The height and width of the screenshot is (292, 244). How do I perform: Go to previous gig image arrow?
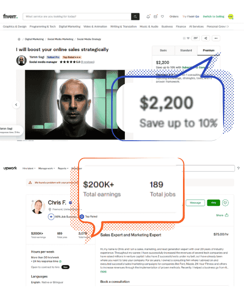16,105
